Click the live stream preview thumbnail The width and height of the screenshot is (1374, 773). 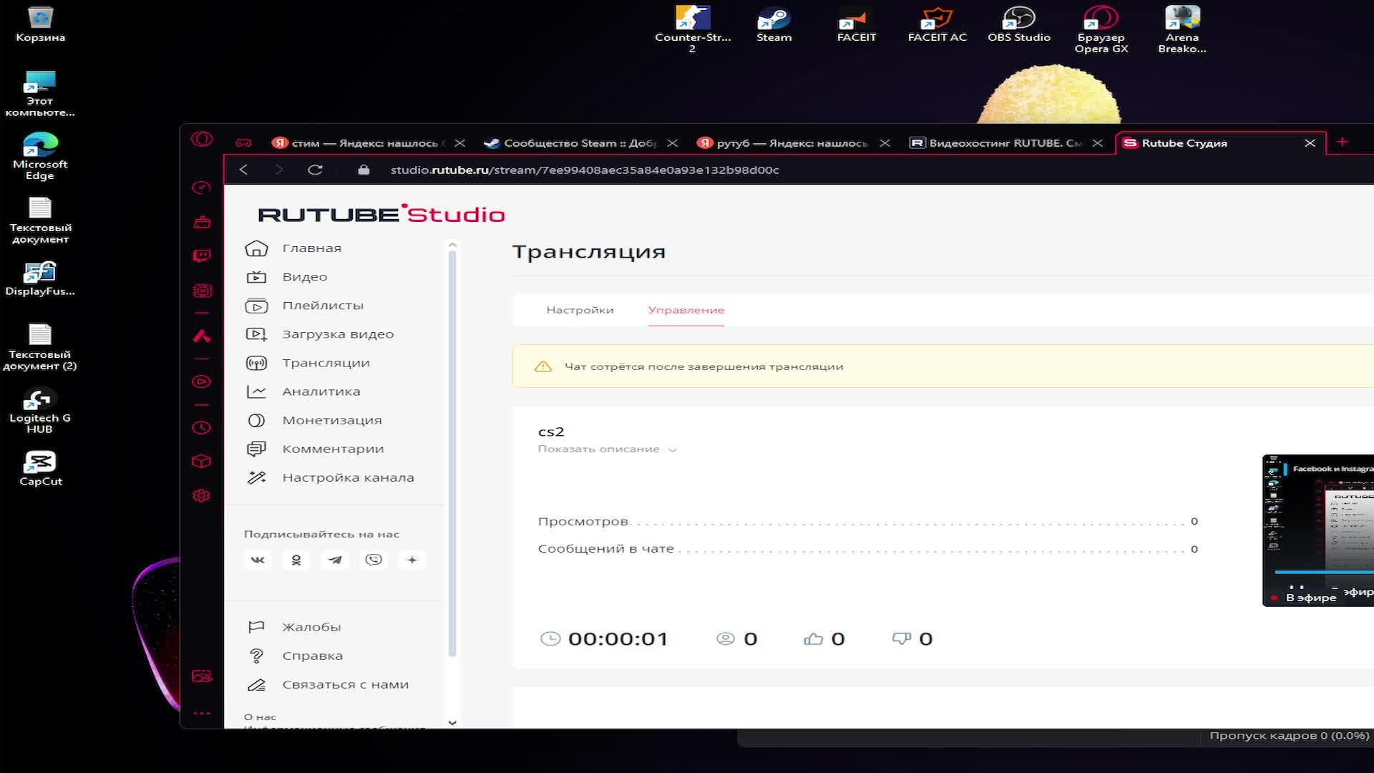[1318, 530]
